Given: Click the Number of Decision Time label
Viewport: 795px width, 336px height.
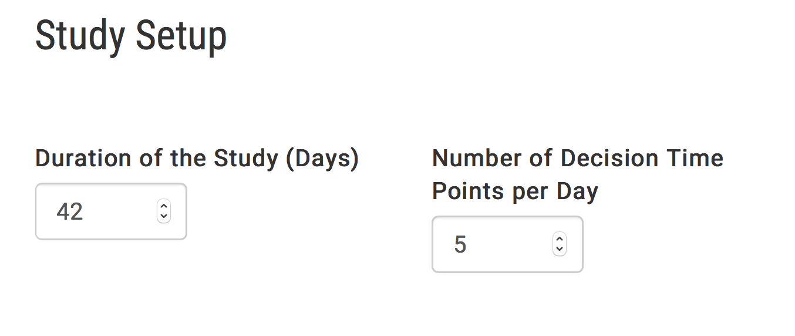Looking at the screenshot, I should coord(577,159).
